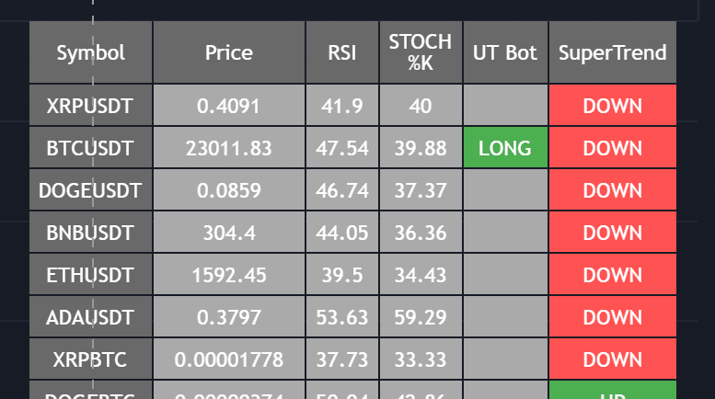Click BTCUSDT price 23011.83
The height and width of the screenshot is (399, 715).
point(229,148)
